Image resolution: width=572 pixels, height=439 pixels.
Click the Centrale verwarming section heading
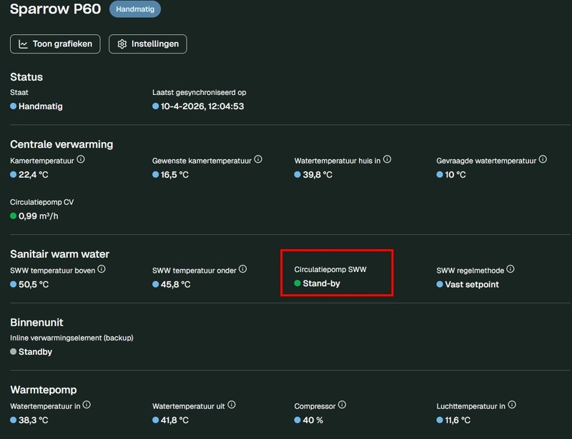(61, 144)
